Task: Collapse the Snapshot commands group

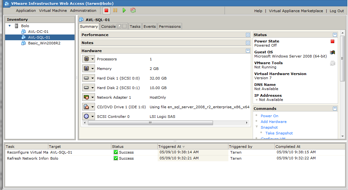Action: point(257,127)
